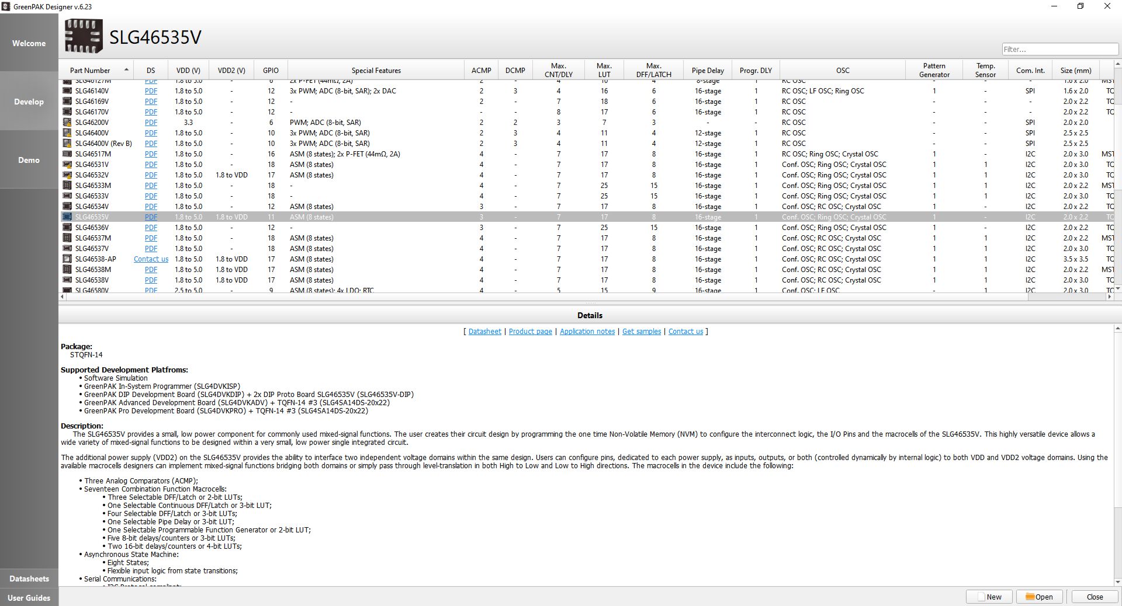Toggle sort arrow on Part Number column
Viewport: 1122px width, 606px height.
point(126,70)
